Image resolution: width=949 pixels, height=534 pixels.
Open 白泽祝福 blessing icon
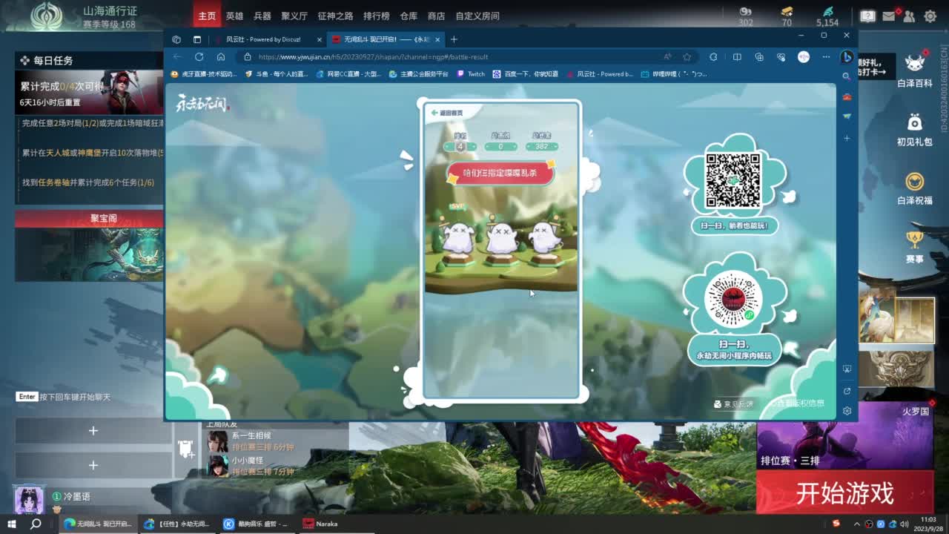point(915,188)
